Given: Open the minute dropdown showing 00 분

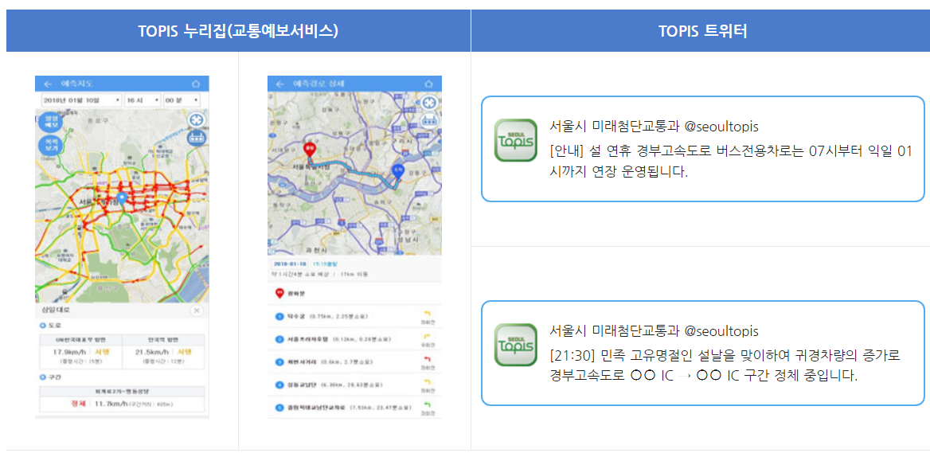Looking at the screenshot, I should 181,100.
